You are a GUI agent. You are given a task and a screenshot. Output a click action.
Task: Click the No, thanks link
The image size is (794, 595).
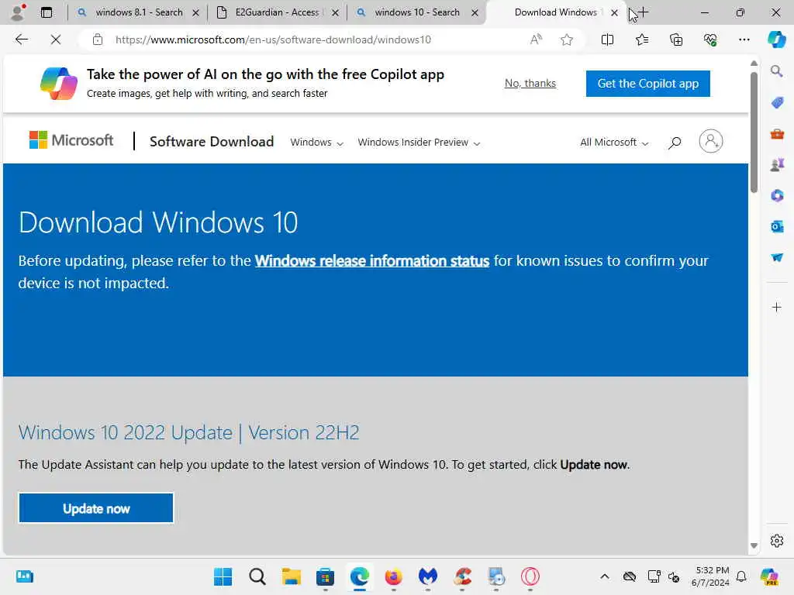(530, 83)
